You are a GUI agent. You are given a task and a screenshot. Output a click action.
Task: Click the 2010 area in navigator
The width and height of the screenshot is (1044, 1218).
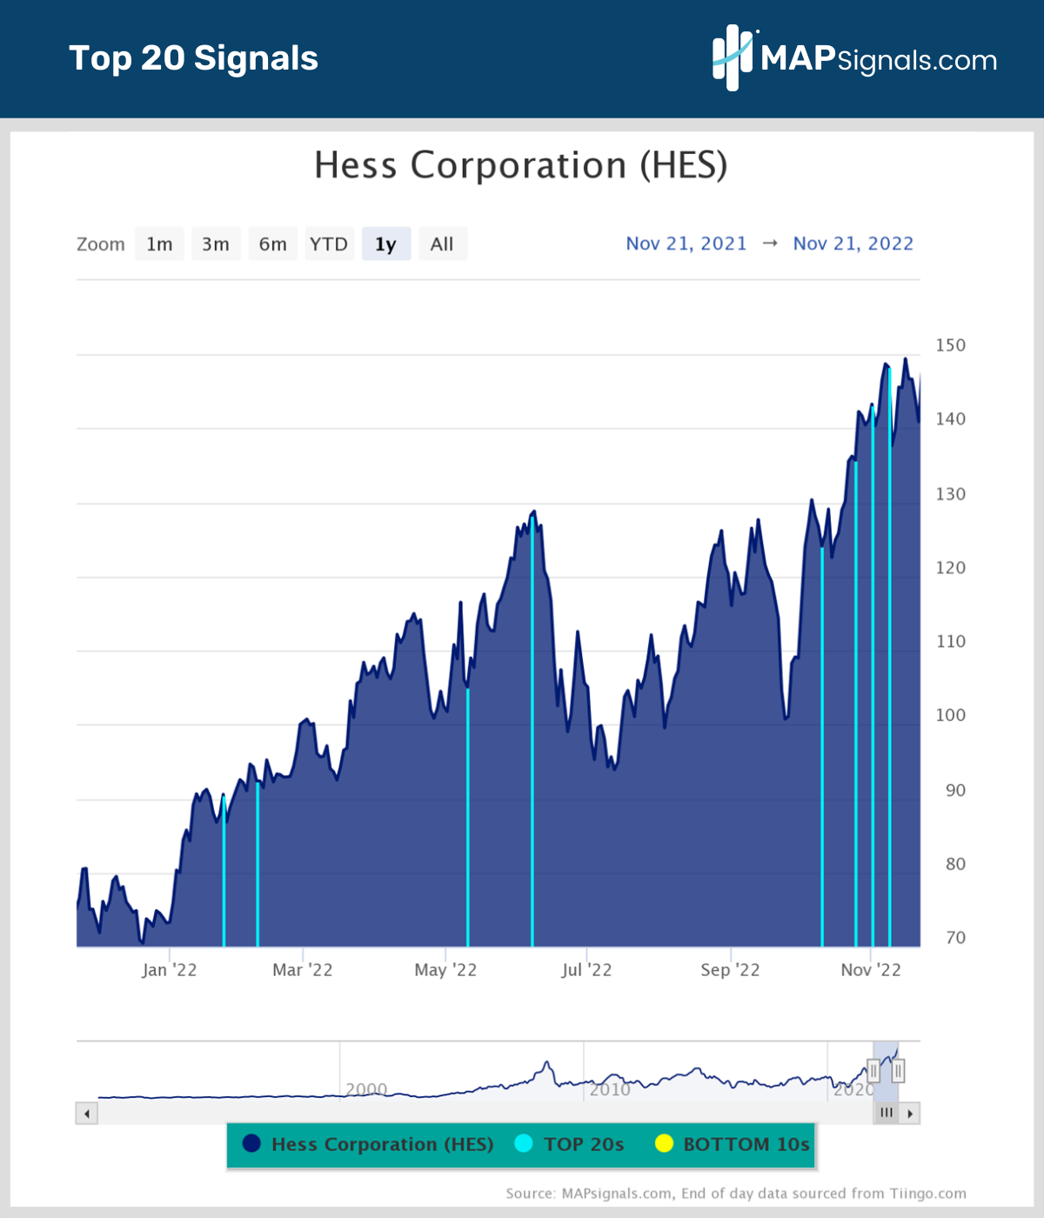(x=610, y=1089)
